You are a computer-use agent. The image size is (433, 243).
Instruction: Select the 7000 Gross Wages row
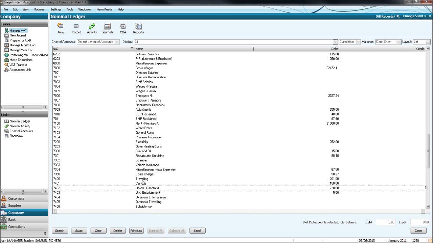pos(239,68)
